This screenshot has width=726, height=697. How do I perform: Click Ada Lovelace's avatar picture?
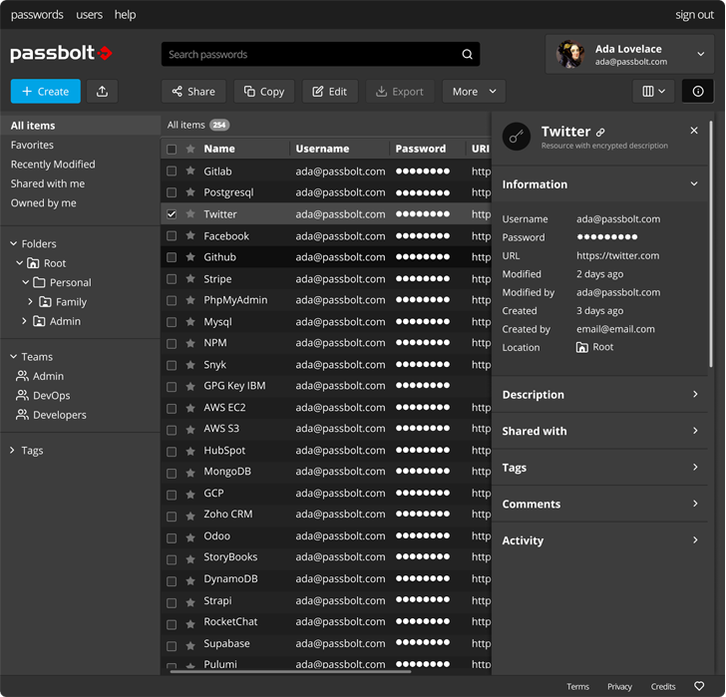click(x=570, y=55)
